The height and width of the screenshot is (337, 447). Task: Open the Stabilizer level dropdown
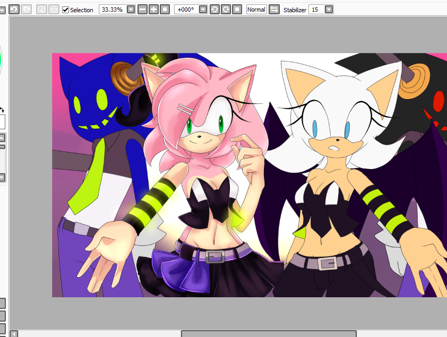(x=329, y=10)
